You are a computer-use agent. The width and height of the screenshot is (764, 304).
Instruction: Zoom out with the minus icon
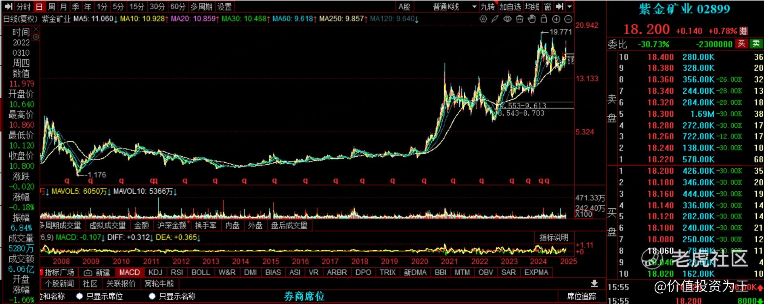(x=568, y=19)
